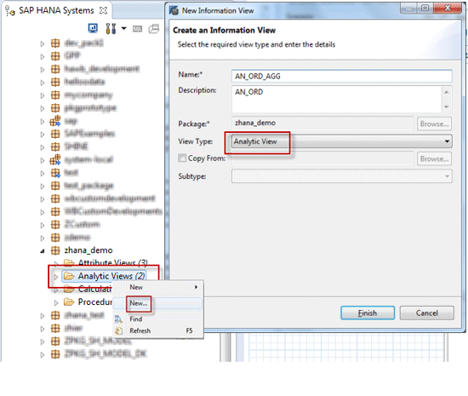This screenshot has height=396, width=468.
Task: Choose Refresh F5 in the context menu
Action: click(158, 331)
